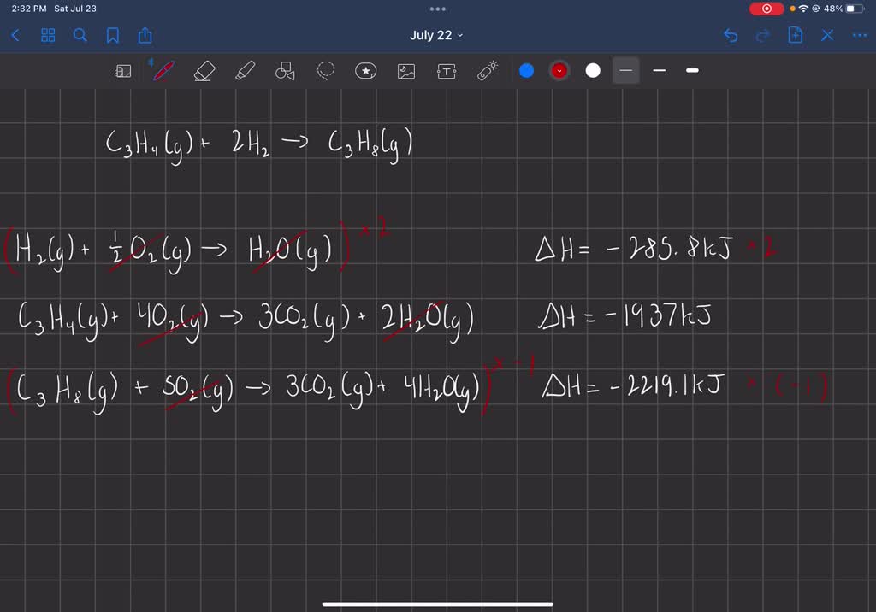The width and height of the screenshot is (876, 612).
Task: Undo the last pen stroke
Action: tap(730, 35)
